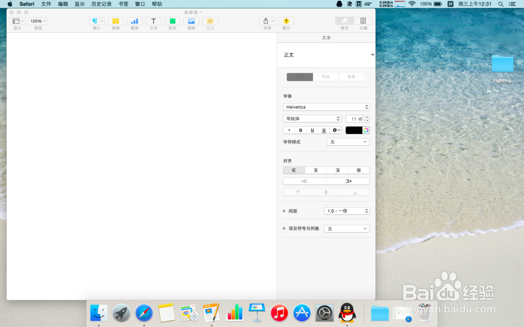
Task: Open the 常规体 typeface dropdown
Action: tap(312, 119)
